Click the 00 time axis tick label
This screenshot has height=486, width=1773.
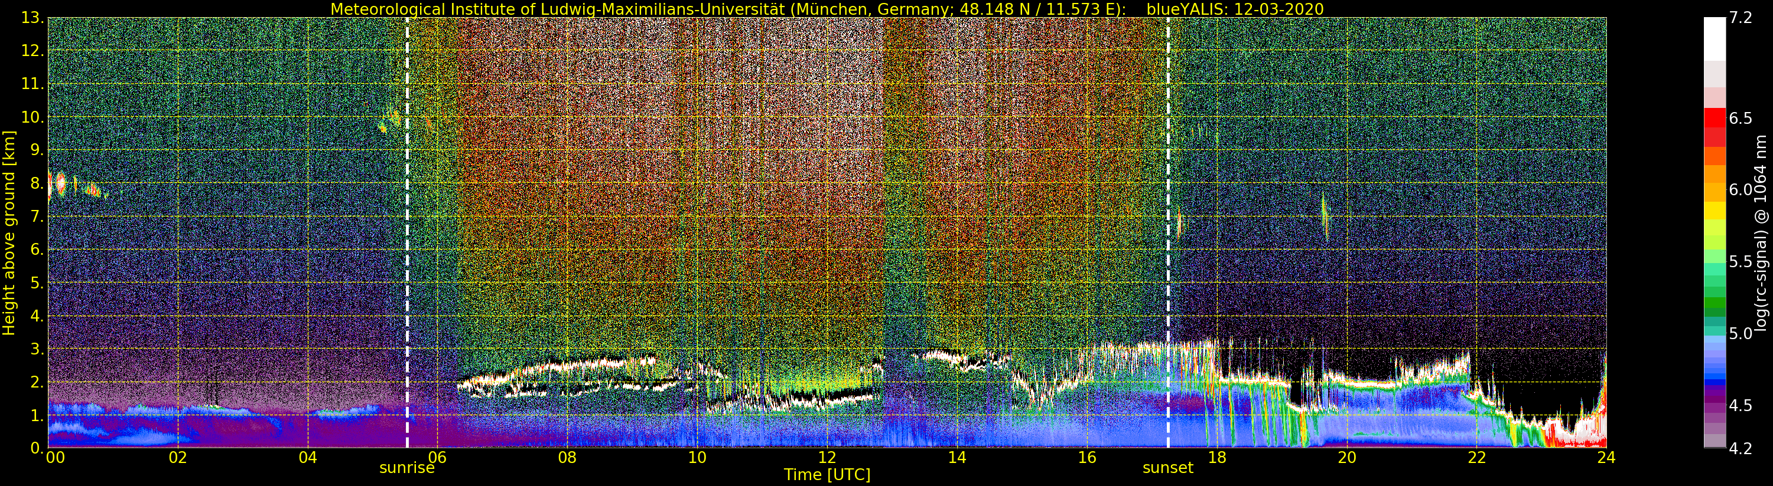pos(54,458)
